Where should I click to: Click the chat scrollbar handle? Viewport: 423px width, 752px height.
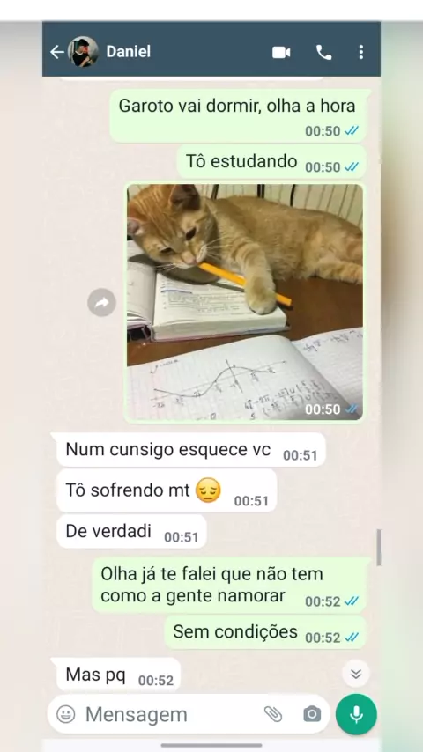pos(379,548)
